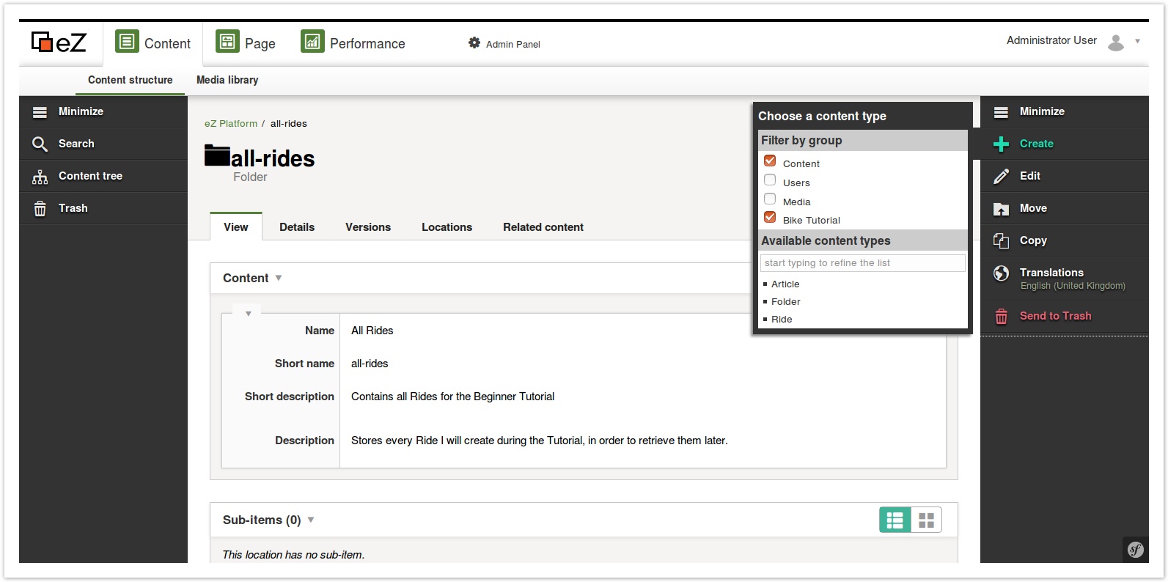Focus the content type filter text field
Image resolution: width=1168 pixels, height=582 pixels.
click(x=862, y=263)
